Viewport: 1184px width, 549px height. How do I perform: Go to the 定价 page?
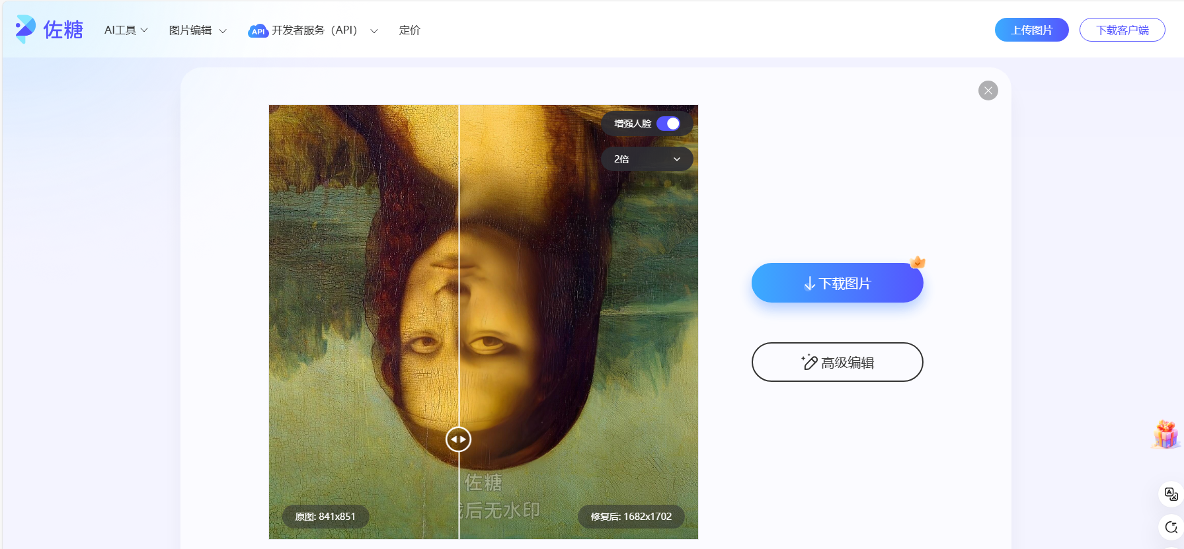(409, 30)
